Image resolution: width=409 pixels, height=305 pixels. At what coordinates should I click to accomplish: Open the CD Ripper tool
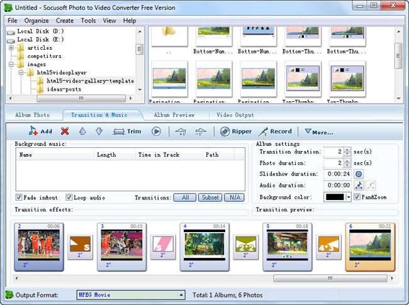235,131
